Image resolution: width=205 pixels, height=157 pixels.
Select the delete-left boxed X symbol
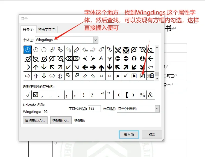click(x=69, y=58)
